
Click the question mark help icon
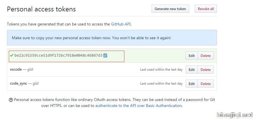pos(11,100)
